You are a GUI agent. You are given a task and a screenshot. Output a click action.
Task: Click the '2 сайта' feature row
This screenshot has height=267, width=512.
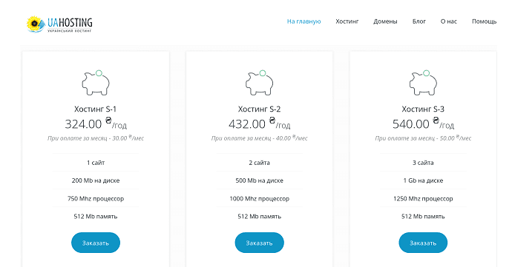259,163
